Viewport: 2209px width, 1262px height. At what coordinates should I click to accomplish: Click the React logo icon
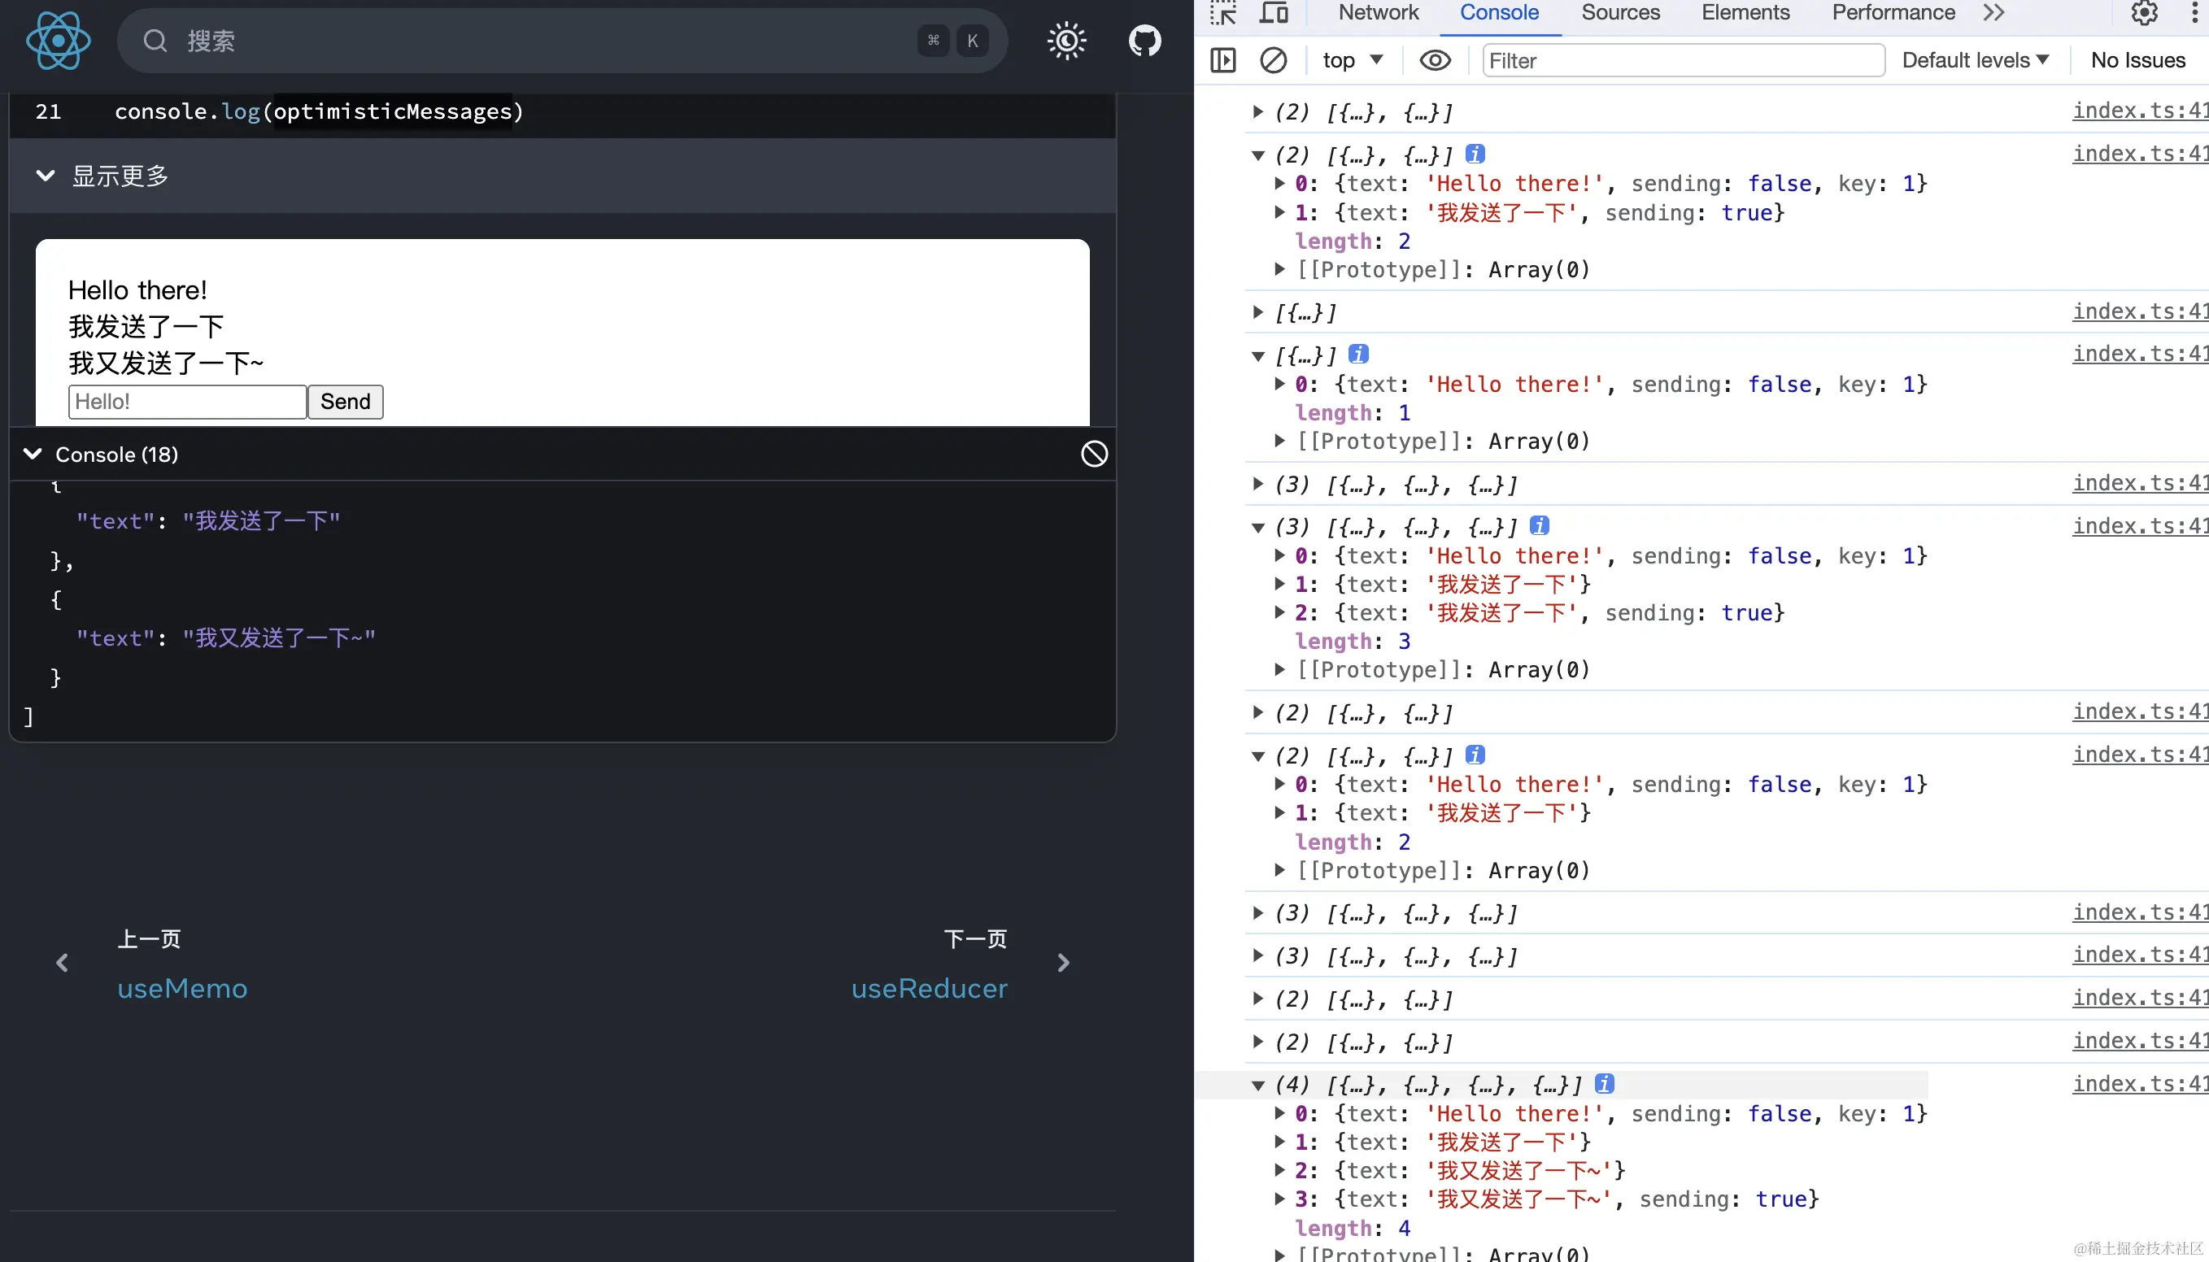point(58,40)
